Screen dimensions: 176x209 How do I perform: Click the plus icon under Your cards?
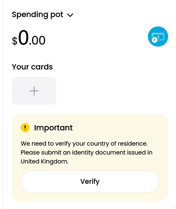click(34, 91)
